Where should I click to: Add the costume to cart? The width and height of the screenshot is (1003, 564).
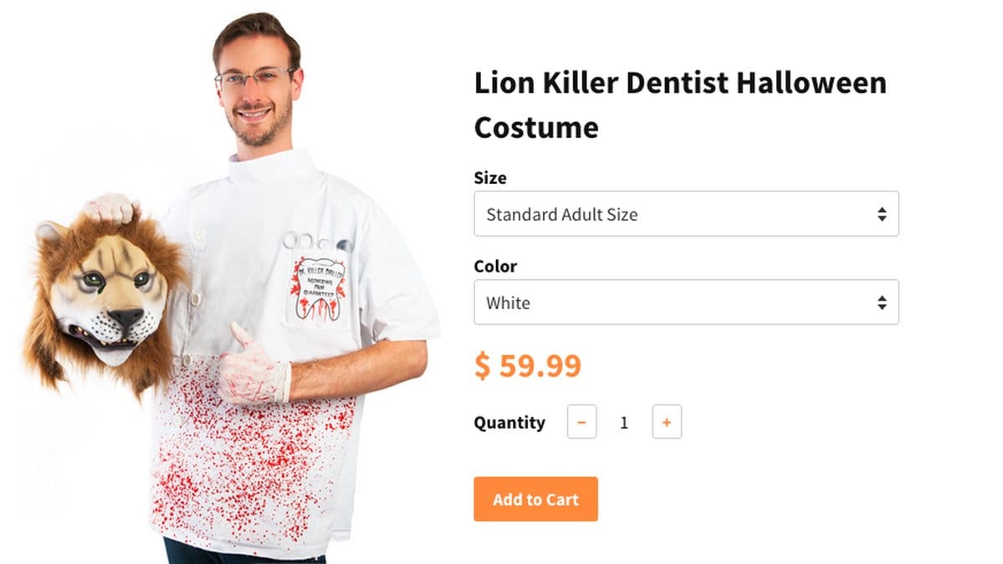click(x=536, y=499)
